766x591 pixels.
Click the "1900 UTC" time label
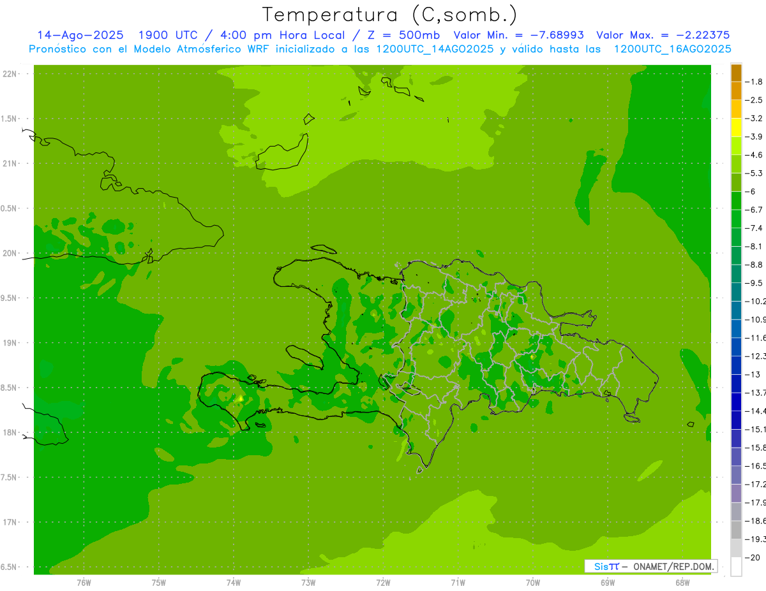168,35
